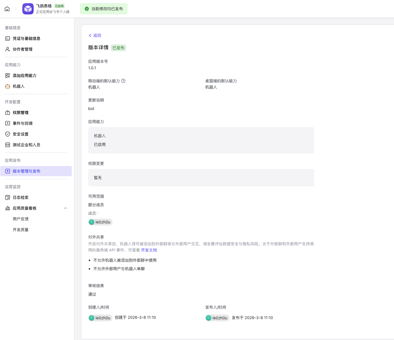Click the 发布于 2026-3-8 11:10 timestamp
Screen dimensions: 394x340
[x=252, y=318]
